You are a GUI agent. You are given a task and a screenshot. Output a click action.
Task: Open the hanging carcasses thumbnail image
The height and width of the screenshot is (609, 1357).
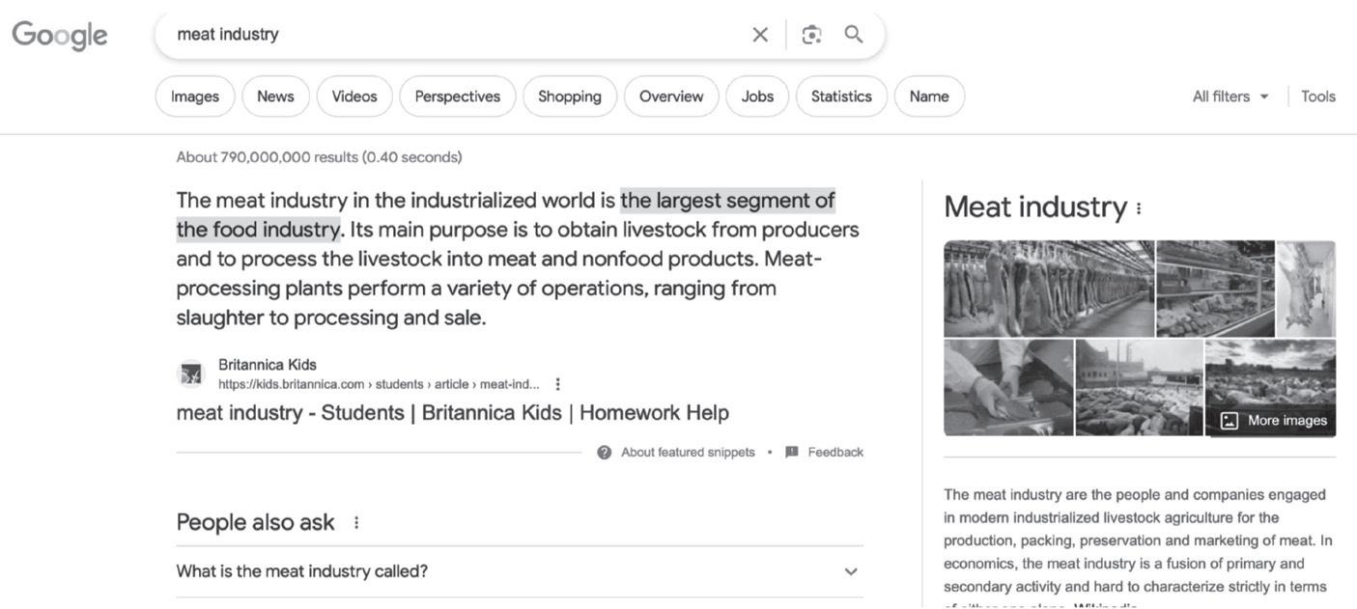click(1048, 289)
